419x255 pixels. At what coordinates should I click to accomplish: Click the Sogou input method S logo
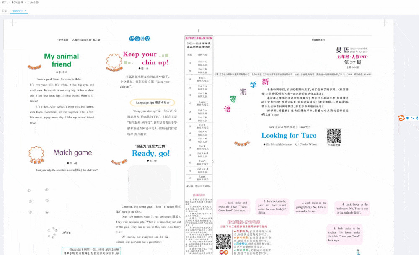tap(401, 118)
